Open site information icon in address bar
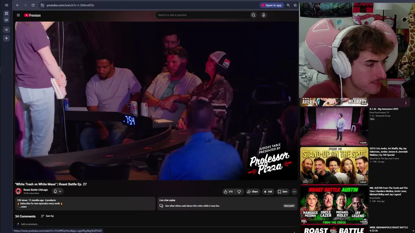415x233 pixels. [42, 5]
